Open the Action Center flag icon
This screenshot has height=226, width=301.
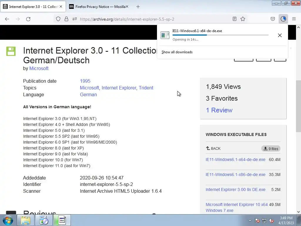coord(257,220)
